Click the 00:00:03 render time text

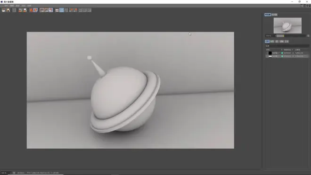tap(21, 173)
